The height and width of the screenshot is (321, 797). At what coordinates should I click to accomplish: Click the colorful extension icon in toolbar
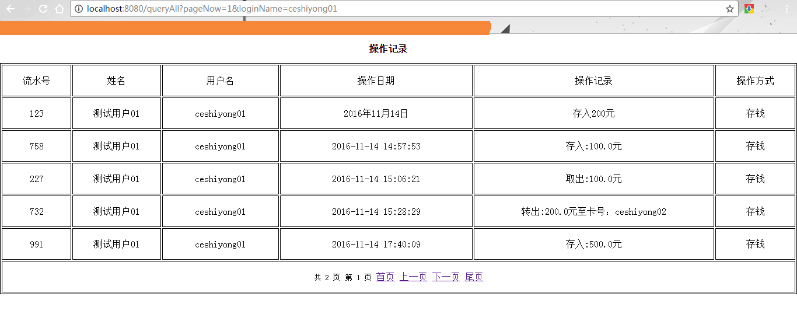(x=749, y=9)
